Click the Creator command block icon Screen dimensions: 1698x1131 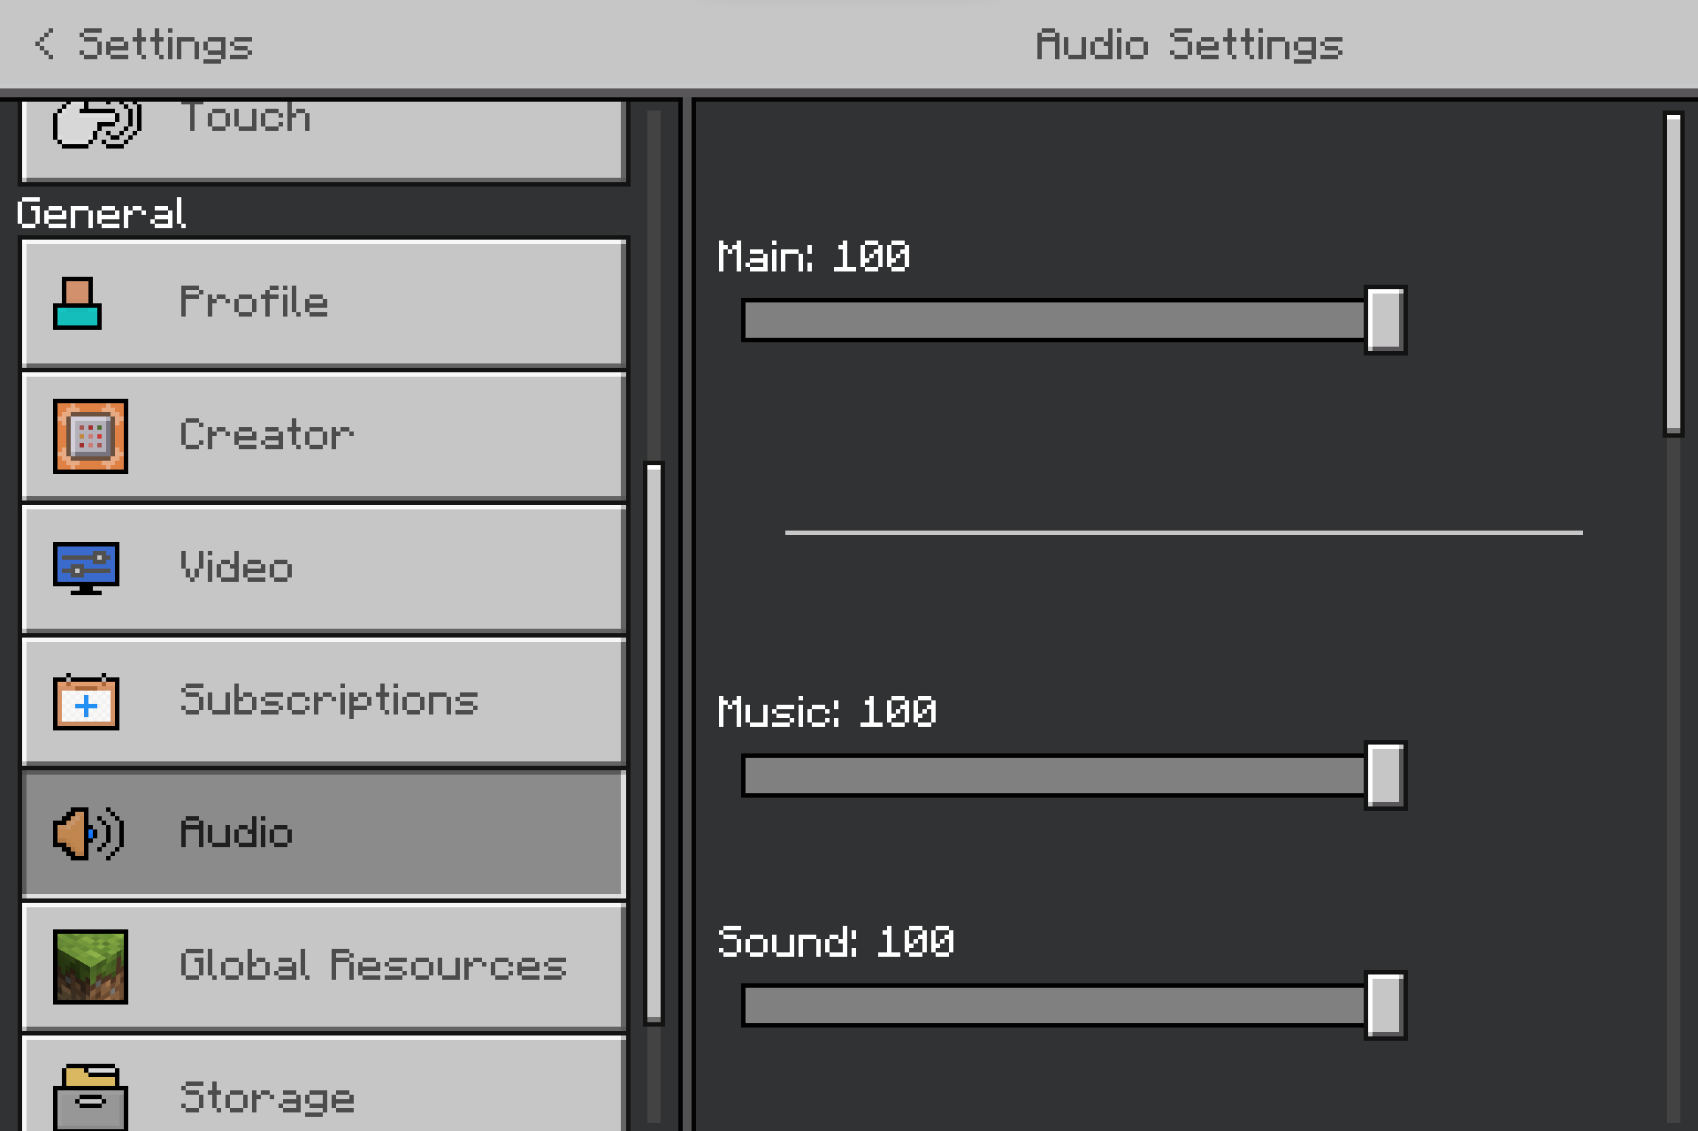[x=90, y=436]
